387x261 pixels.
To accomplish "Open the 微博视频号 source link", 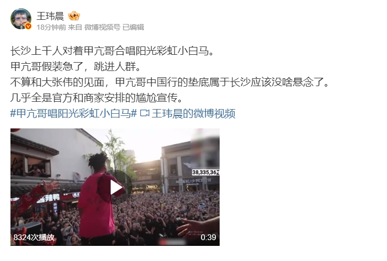I will click(x=102, y=27).
